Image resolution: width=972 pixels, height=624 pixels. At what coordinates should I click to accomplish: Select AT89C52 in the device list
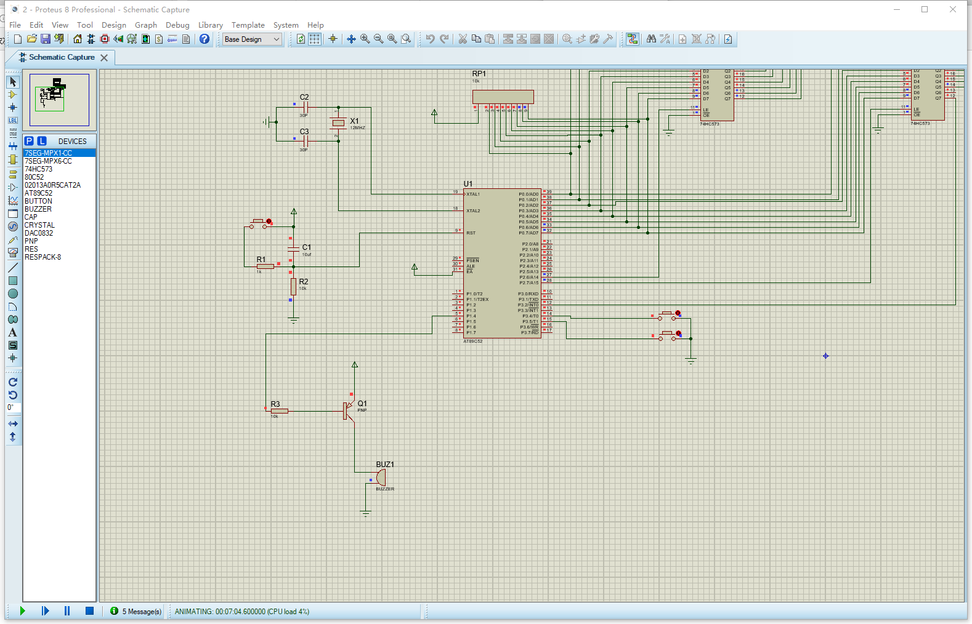pyautogui.click(x=59, y=193)
